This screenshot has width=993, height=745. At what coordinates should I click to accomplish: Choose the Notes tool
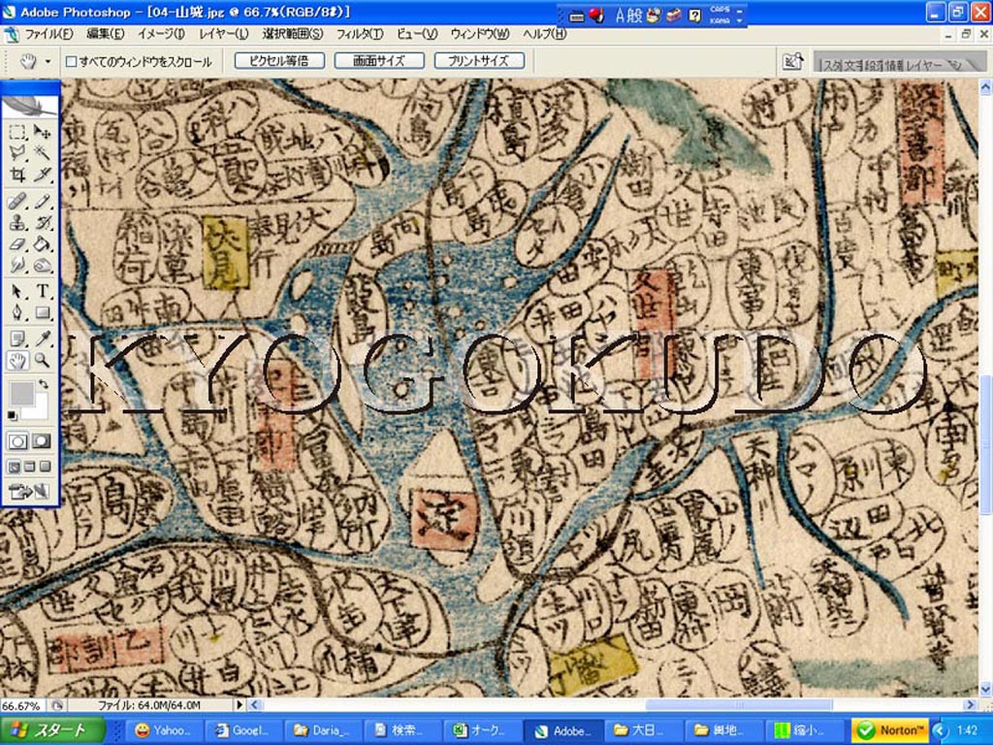click(17, 340)
